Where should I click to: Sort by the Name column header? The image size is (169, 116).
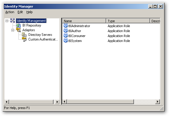(84, 21)
